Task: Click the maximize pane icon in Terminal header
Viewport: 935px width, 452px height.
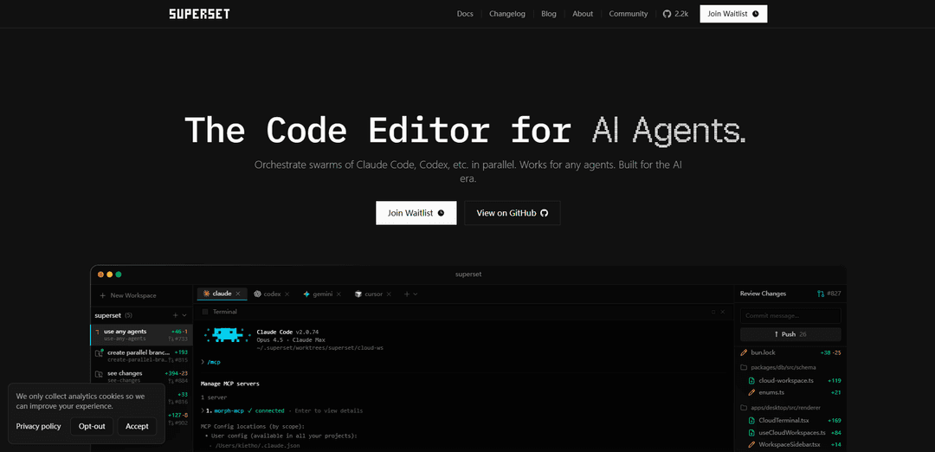Action: coord(713,312)
